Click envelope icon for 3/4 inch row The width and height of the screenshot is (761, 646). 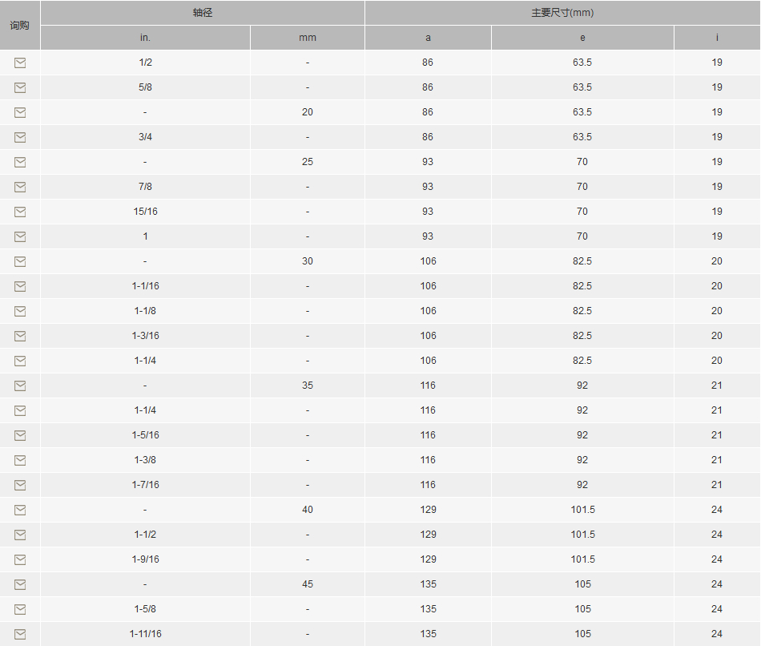pyautogui.click(x=20, y=137)
